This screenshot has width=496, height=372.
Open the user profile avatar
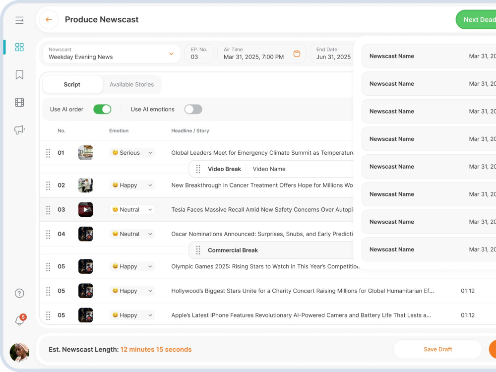click(19, 352)
